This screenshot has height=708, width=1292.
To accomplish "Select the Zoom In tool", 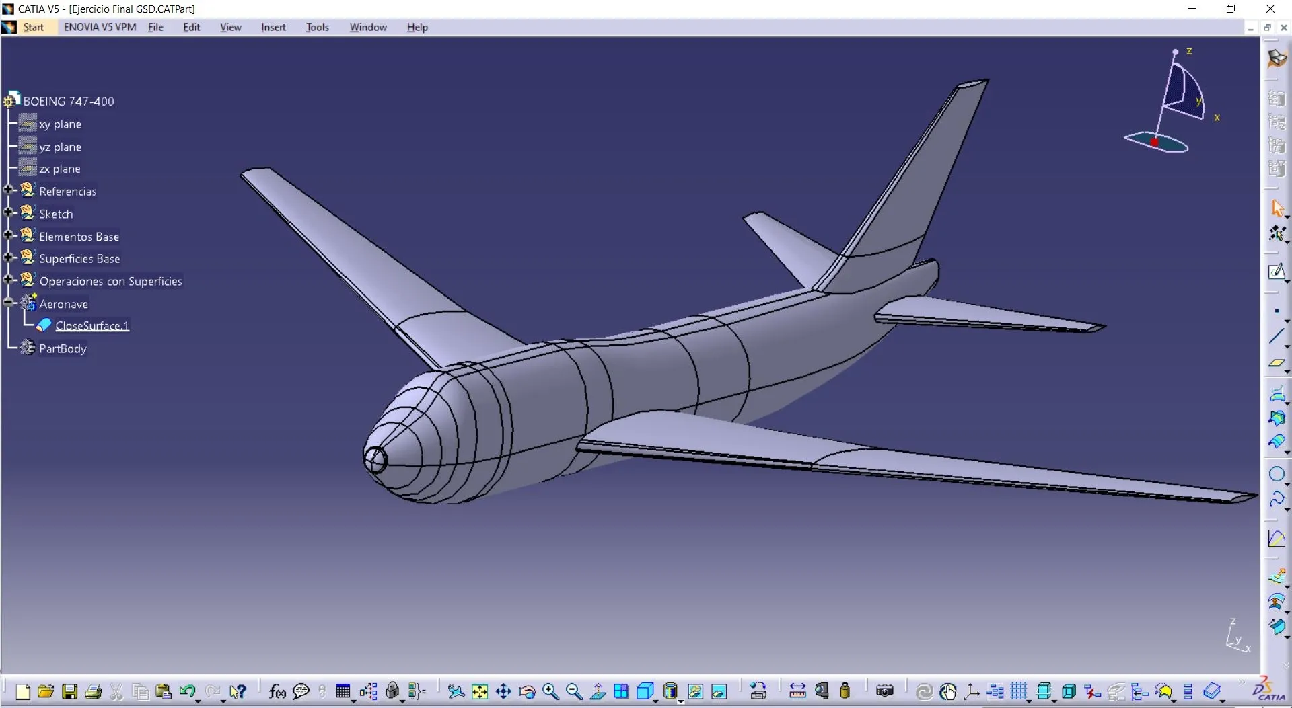I will point(550,691).
